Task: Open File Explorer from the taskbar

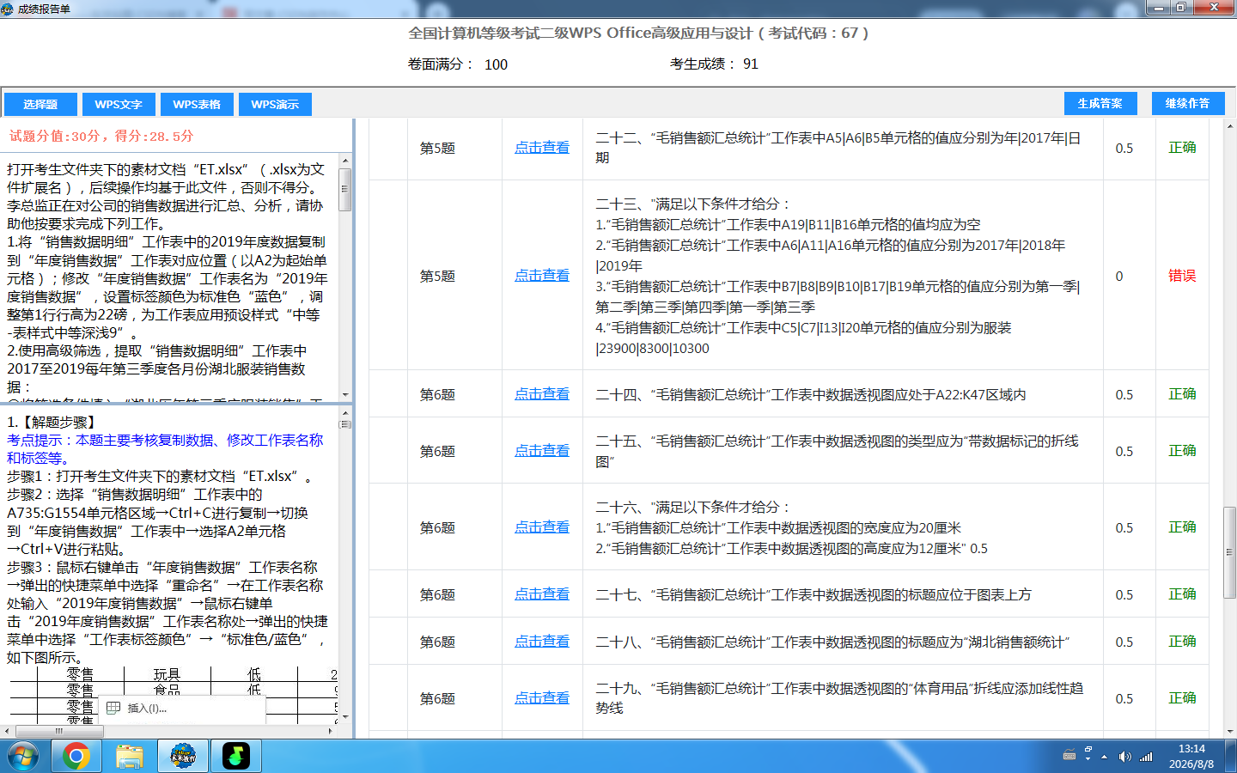Action: pyautogui.click(x=130, y=756)
